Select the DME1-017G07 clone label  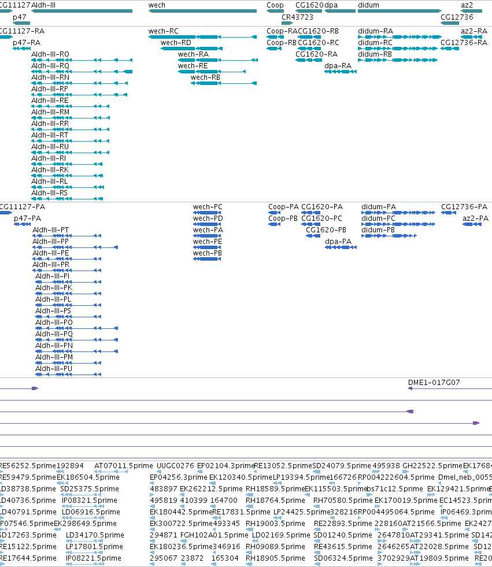pyautogui.click(x=434, y=383)
